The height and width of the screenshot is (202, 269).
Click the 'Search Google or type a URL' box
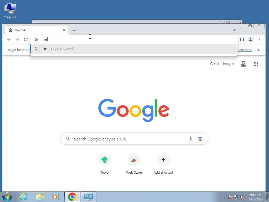pyautogui.click(x=134, y=139)
